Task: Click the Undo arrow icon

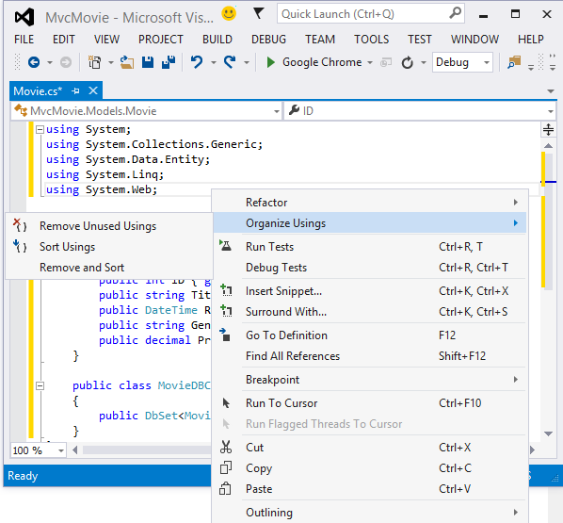Action: (x=197, y=62)
